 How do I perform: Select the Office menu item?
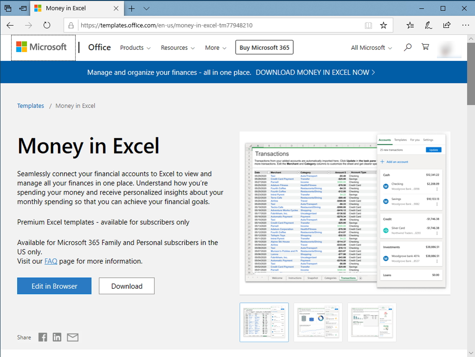coord(99,47)
